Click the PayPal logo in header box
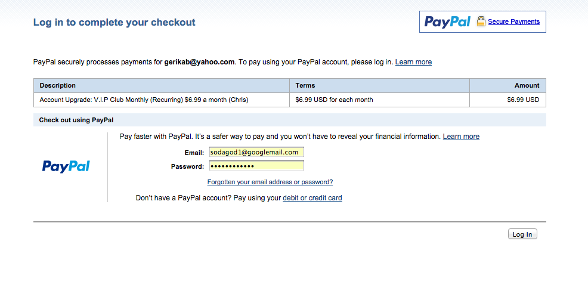 pos(447,21)
